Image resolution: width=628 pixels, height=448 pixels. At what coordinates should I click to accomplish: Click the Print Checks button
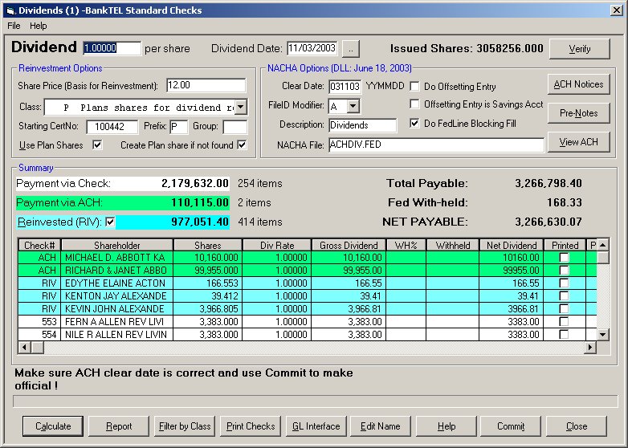(x=251, y=426)
